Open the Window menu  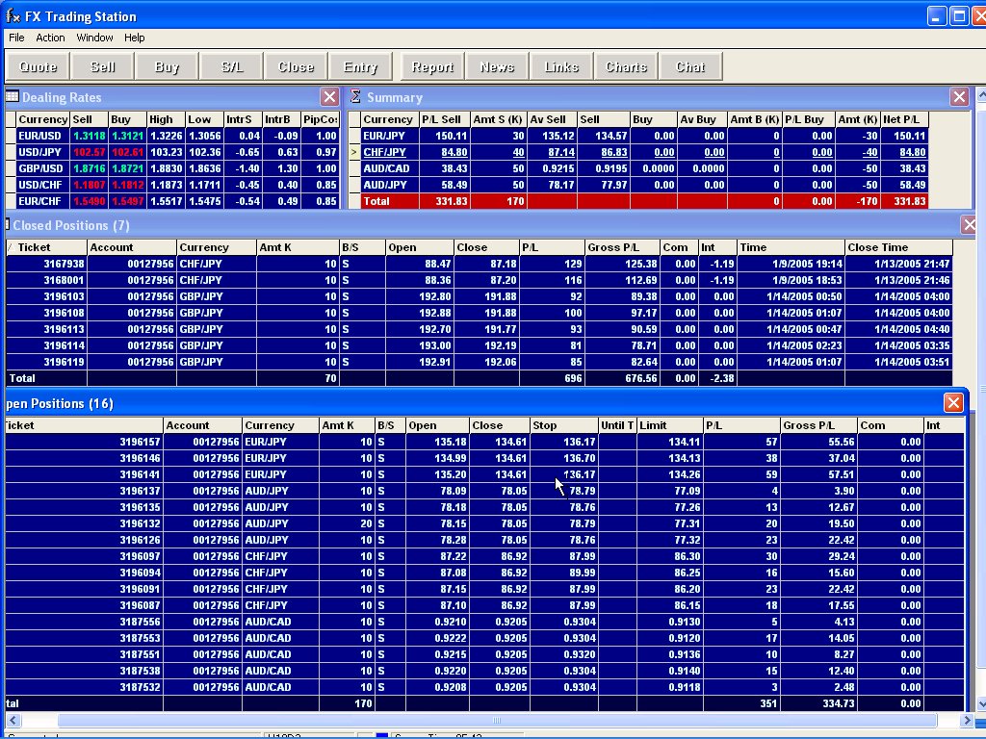pos(95,38)
